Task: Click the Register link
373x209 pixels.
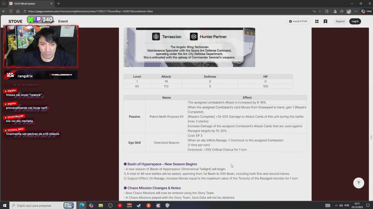Action: (x=340, y=21)
